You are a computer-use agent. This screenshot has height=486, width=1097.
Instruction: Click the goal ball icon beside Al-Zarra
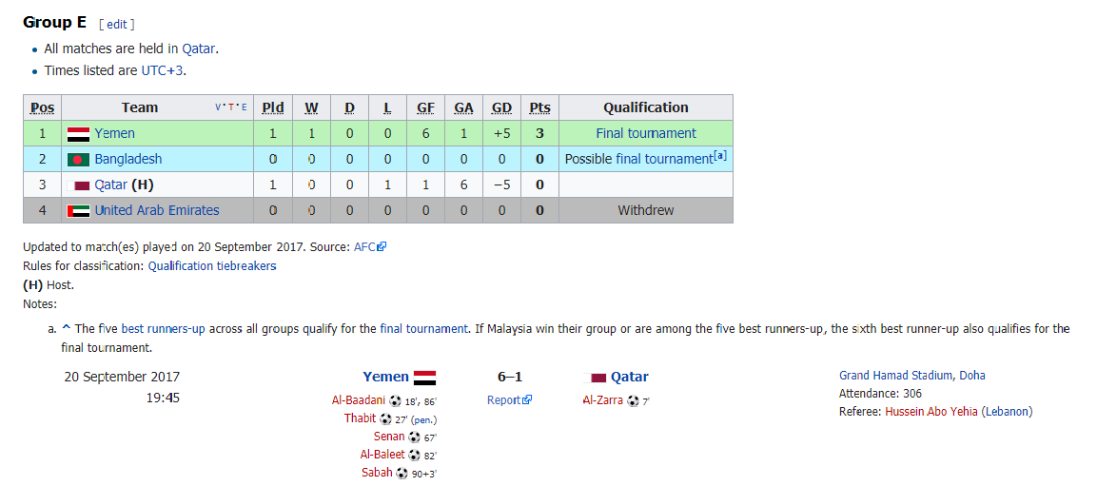point(633,401)
